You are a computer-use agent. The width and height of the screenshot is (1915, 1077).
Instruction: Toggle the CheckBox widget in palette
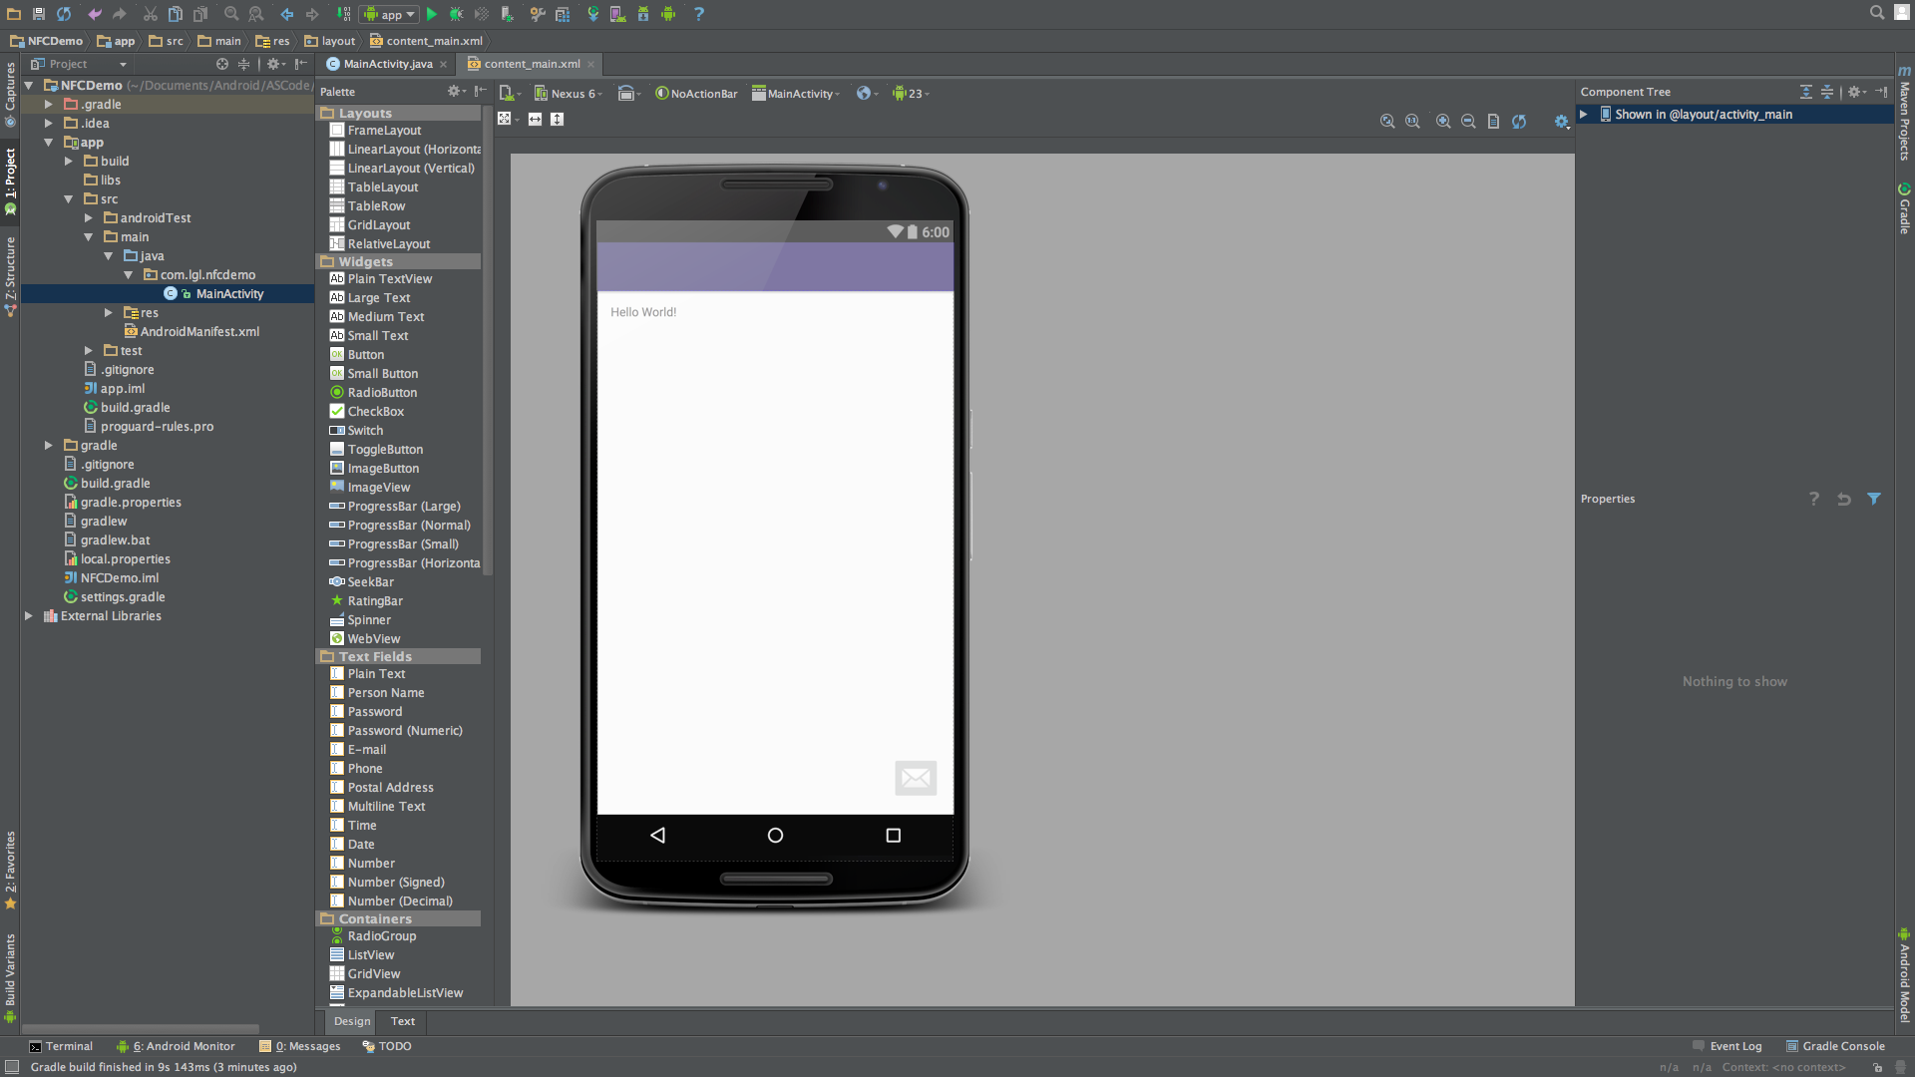coord(374,410)
